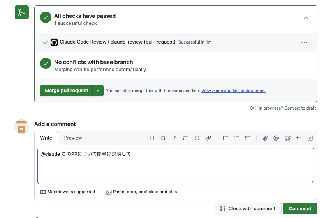Open options menu for claude-review check
Viewport: 324px width, 218px height.
pyautogui.click(x=304, y=42)
